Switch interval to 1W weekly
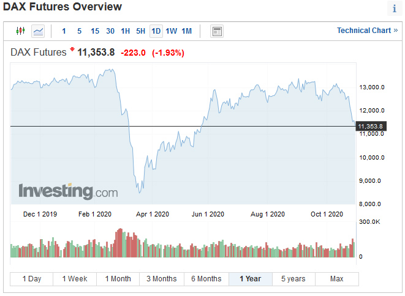 [x=172, y=31]
